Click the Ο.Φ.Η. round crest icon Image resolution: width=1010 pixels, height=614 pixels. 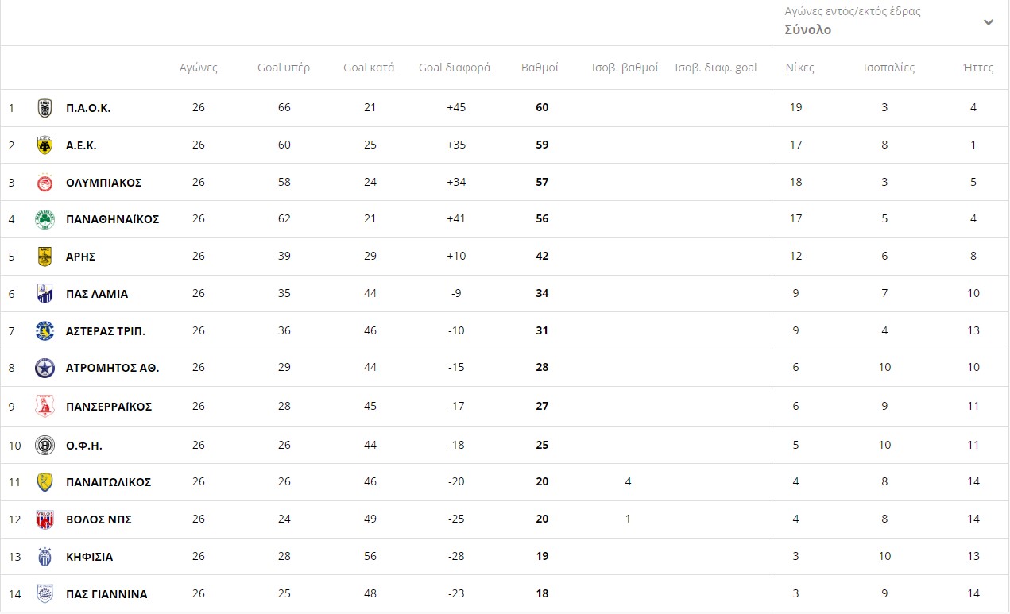(45, 445)
